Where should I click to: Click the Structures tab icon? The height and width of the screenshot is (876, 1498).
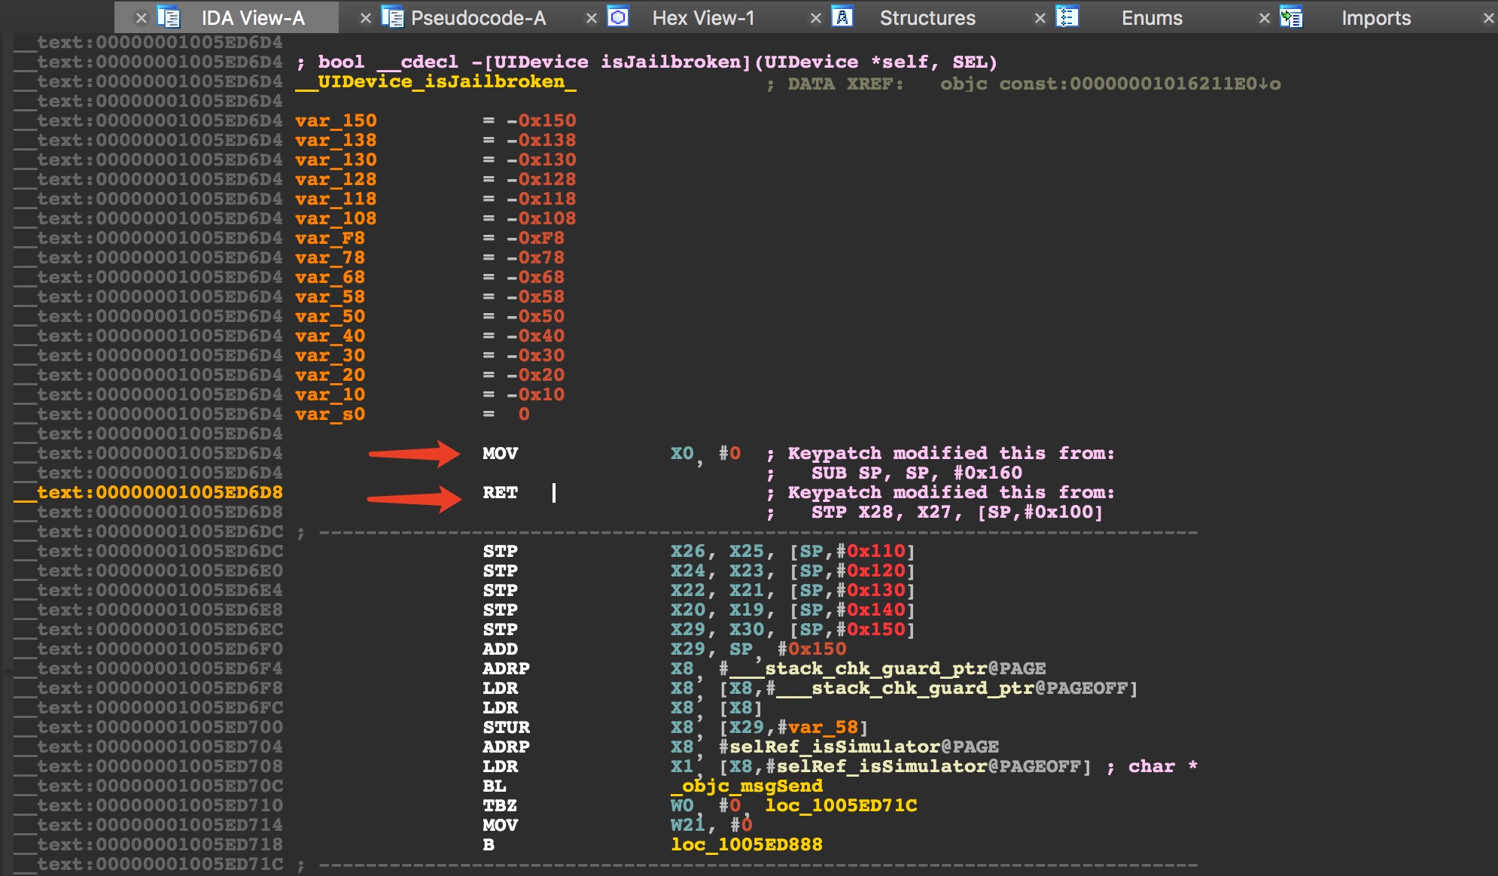click(x=842, y=17)
